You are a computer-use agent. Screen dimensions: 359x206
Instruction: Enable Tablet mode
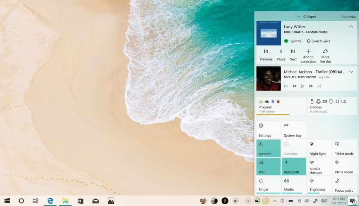pos(345,148)
